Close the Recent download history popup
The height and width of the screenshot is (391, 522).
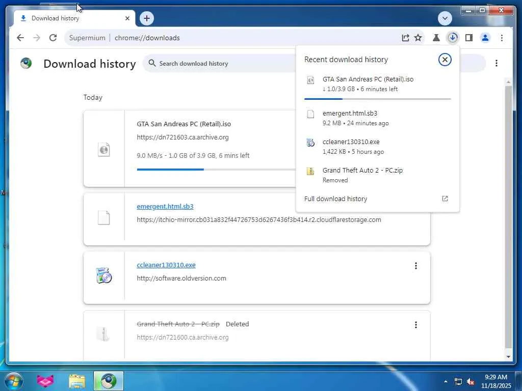445,60
